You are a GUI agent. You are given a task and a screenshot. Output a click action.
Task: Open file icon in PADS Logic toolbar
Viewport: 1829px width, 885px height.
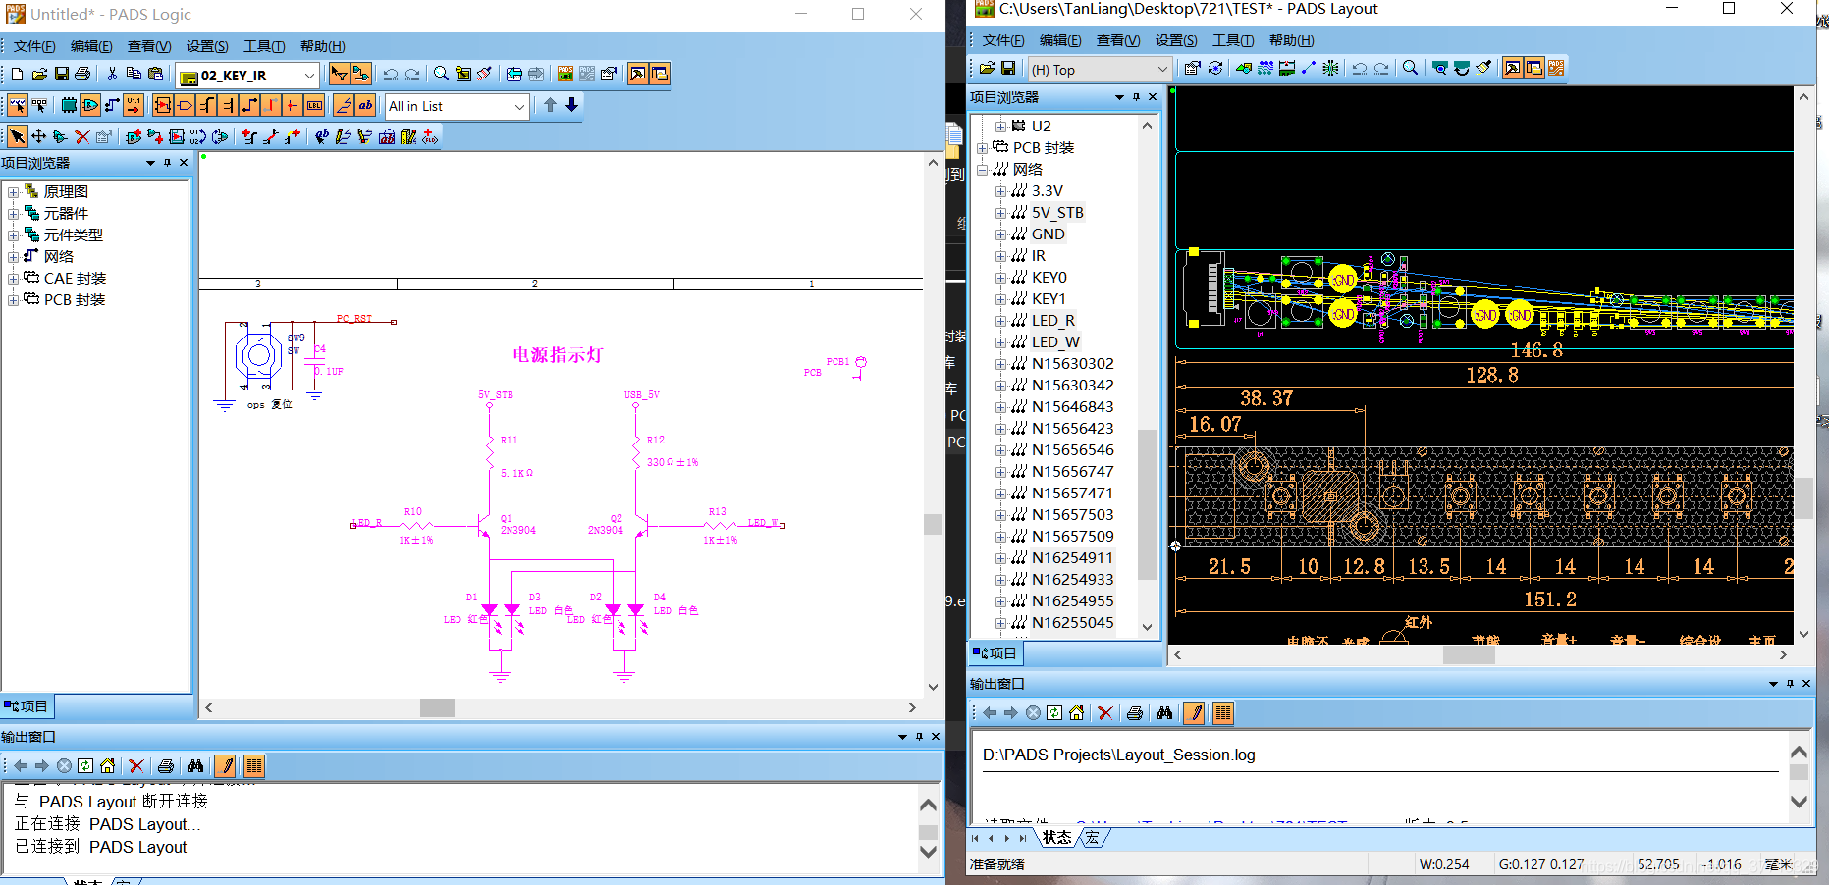pyautogui.click(x=39, y=74)
